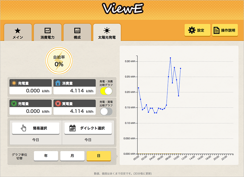
Task: Click the peak data point above 0.30 kWh
Action: coord(171,58)
